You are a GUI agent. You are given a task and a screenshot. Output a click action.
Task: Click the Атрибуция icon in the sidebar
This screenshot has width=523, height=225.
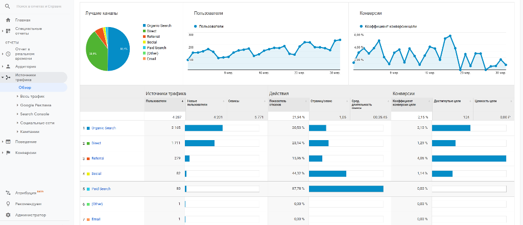8,193
